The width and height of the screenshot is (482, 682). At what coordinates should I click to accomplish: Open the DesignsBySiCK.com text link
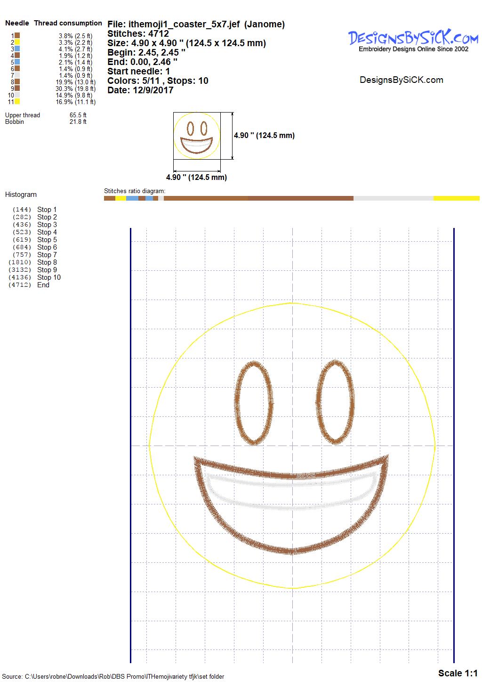click(x=401, y=80)
